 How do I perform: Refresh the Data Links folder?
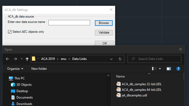click(x=120, y=59)
